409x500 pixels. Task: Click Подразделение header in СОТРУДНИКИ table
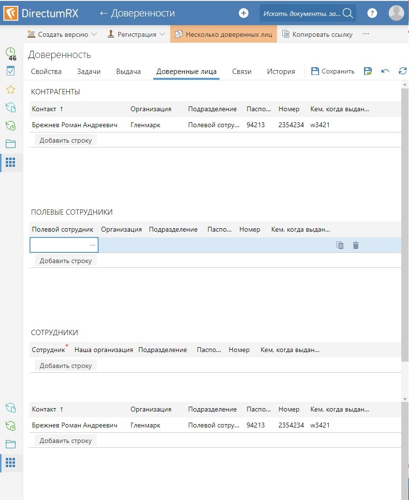pos(162,350)
